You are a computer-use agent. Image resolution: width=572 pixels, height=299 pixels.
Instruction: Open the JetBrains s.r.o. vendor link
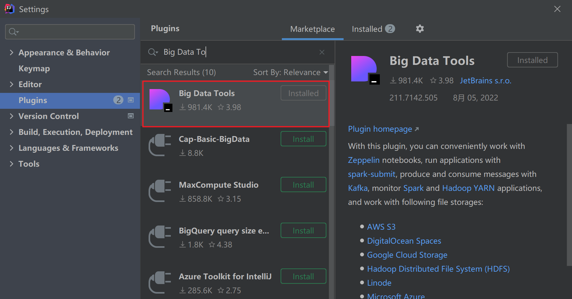pyautogui.click(x=485, y=80)
